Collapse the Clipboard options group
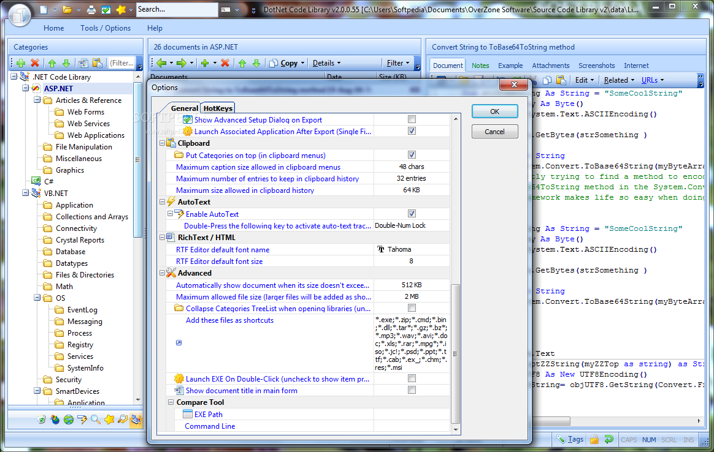The image size is (714, 452). [x=162, y=143]
